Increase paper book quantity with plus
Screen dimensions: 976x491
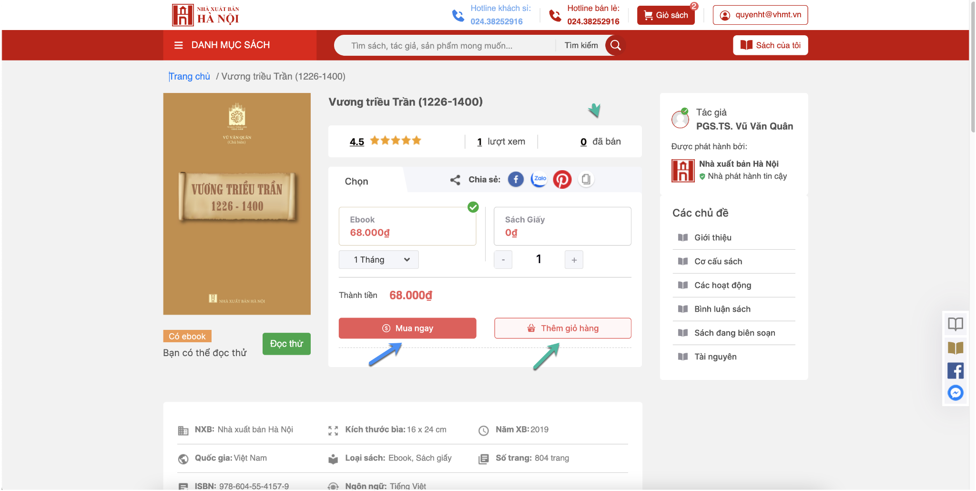tap(574, 260)
